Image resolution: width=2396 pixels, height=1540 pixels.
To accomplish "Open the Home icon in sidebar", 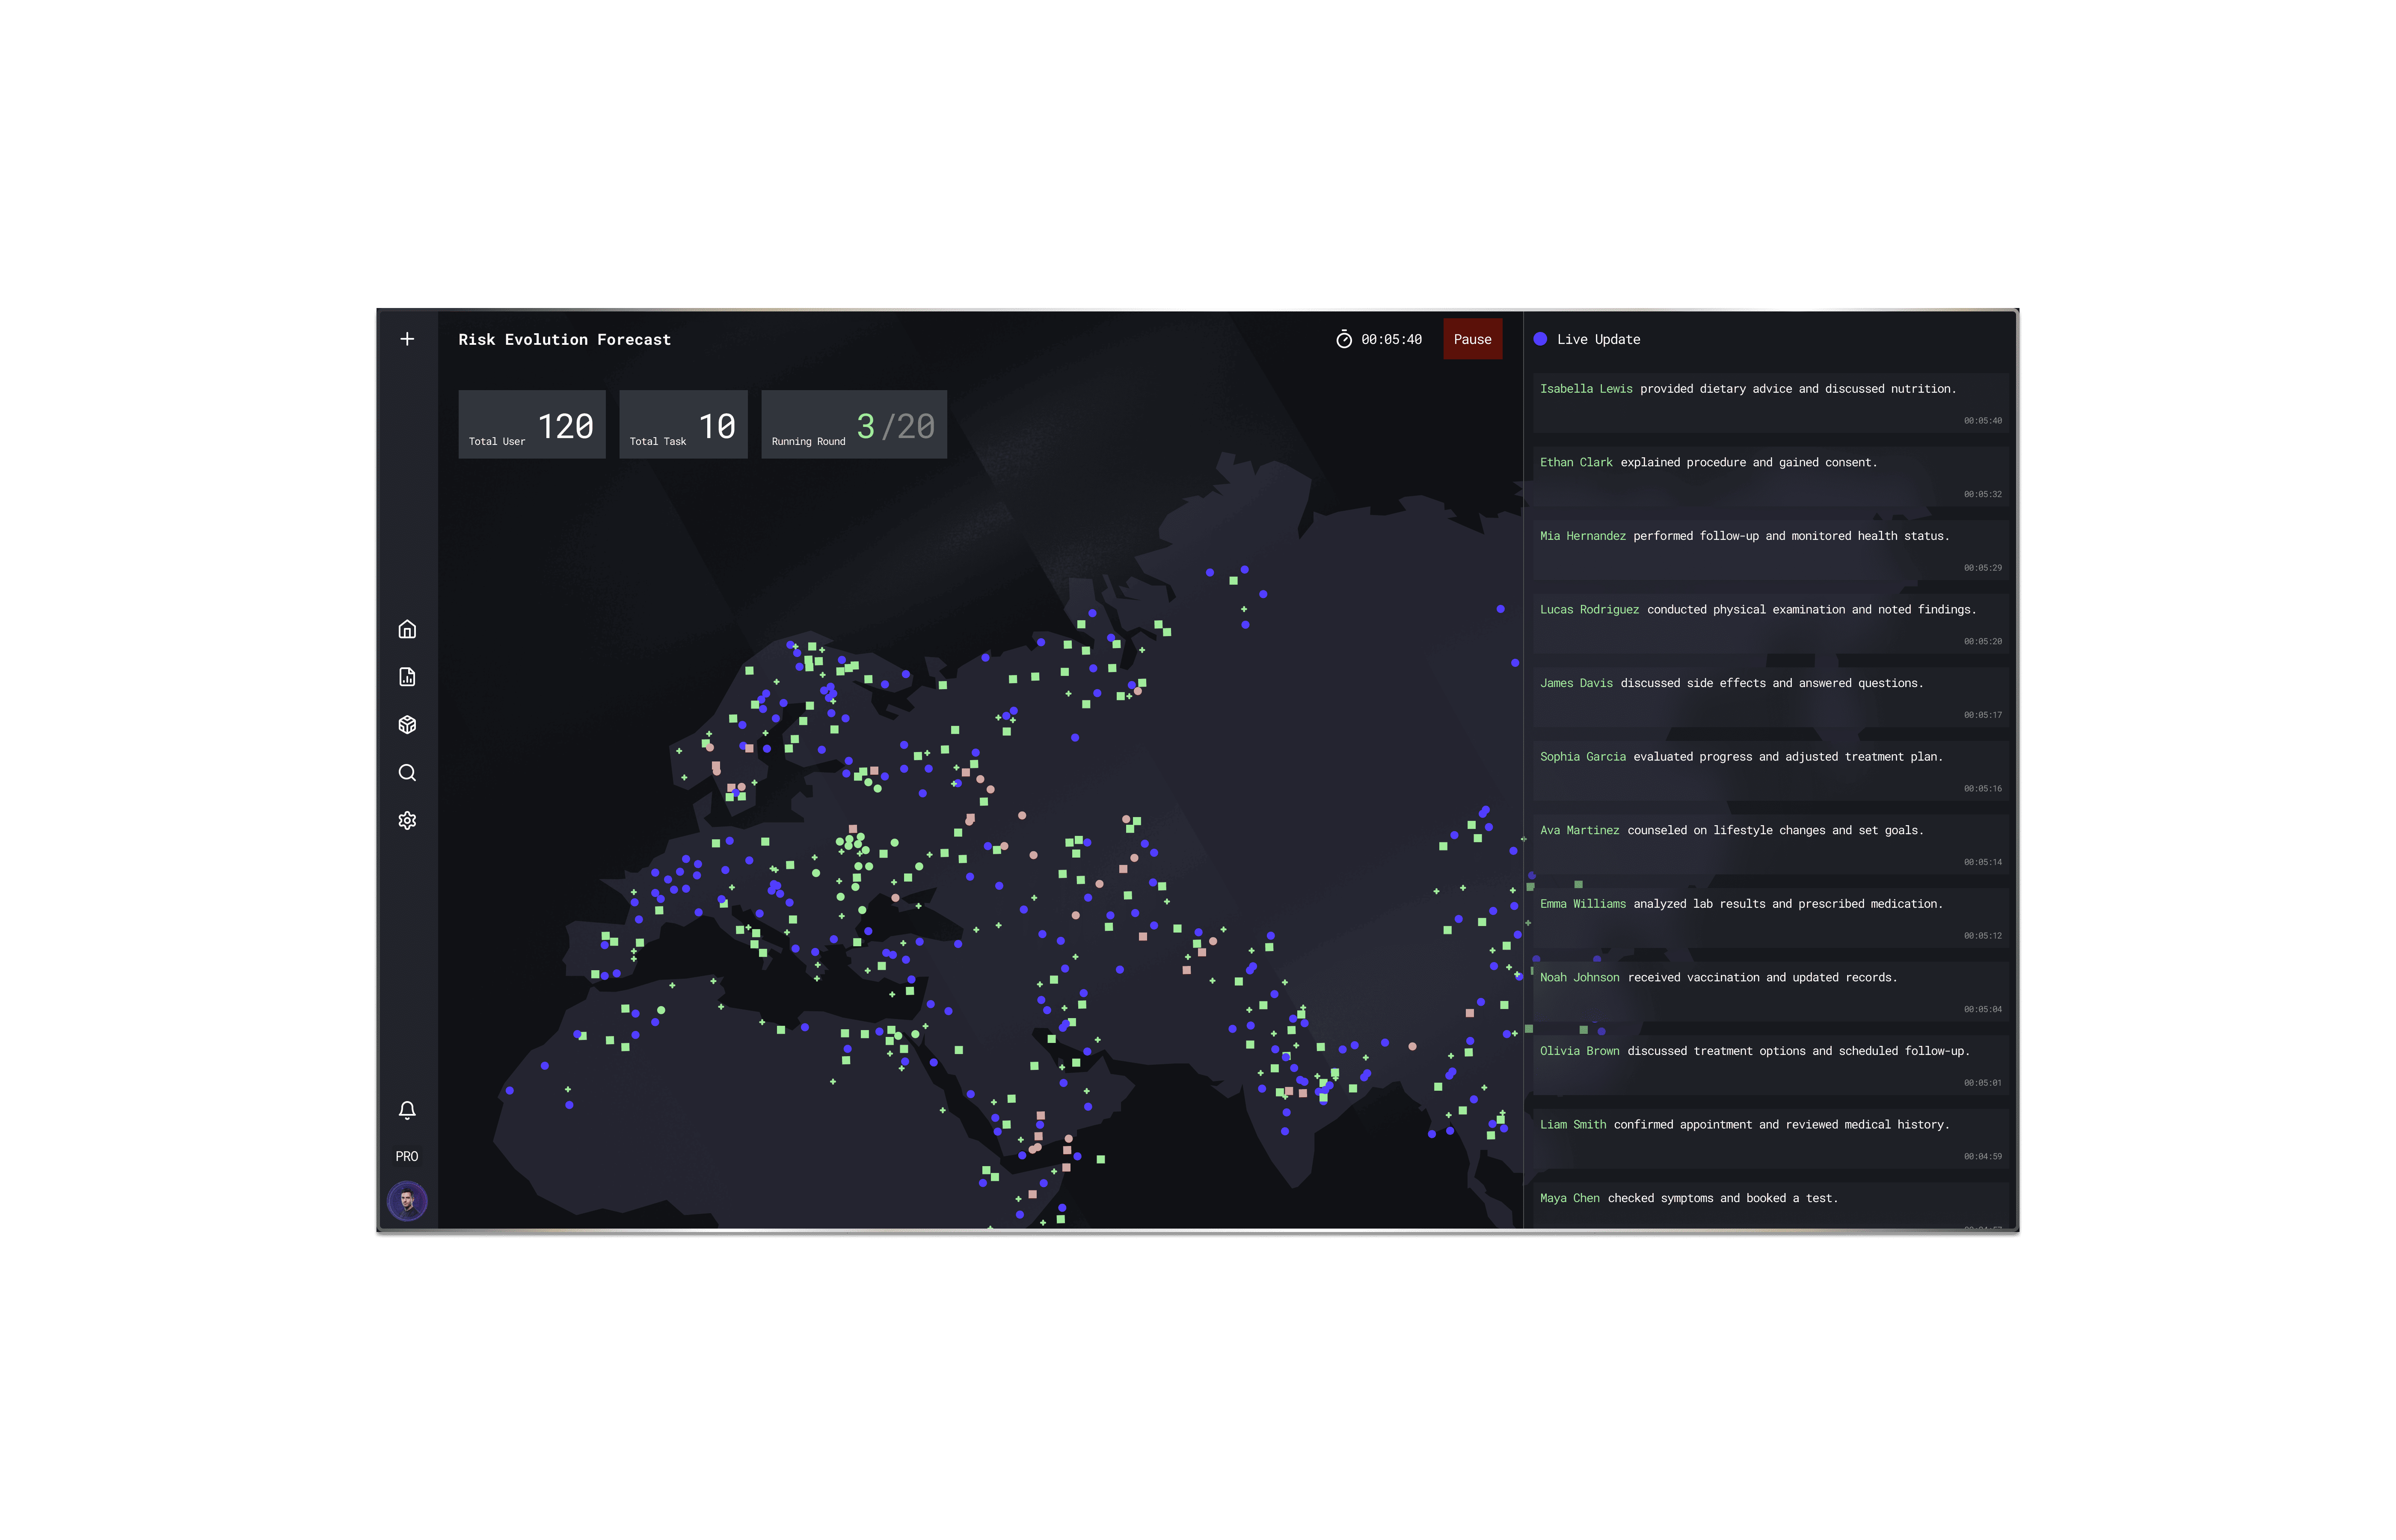I will [407, 629].
